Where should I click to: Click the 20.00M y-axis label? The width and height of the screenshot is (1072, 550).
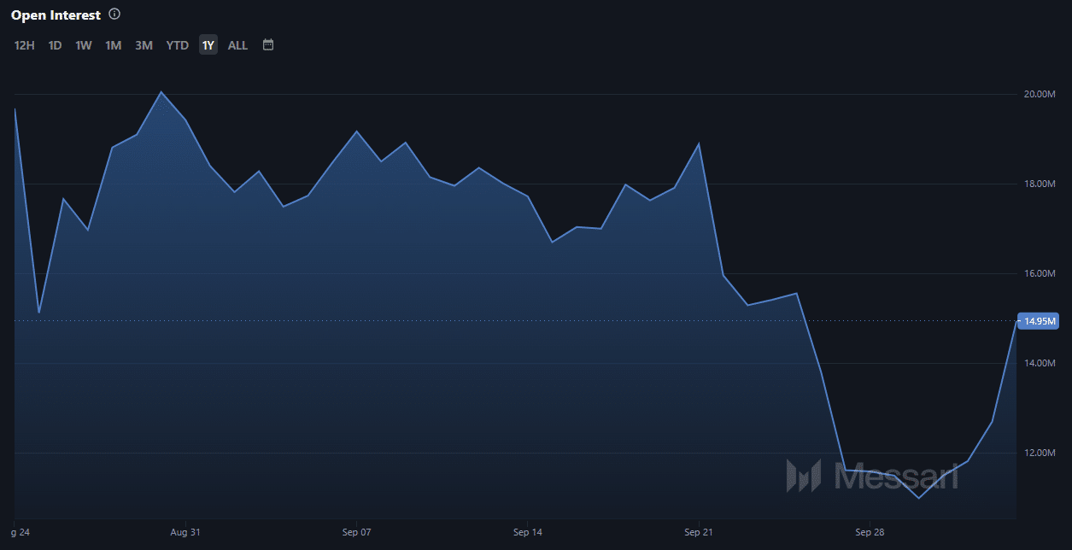point(1040,94)
